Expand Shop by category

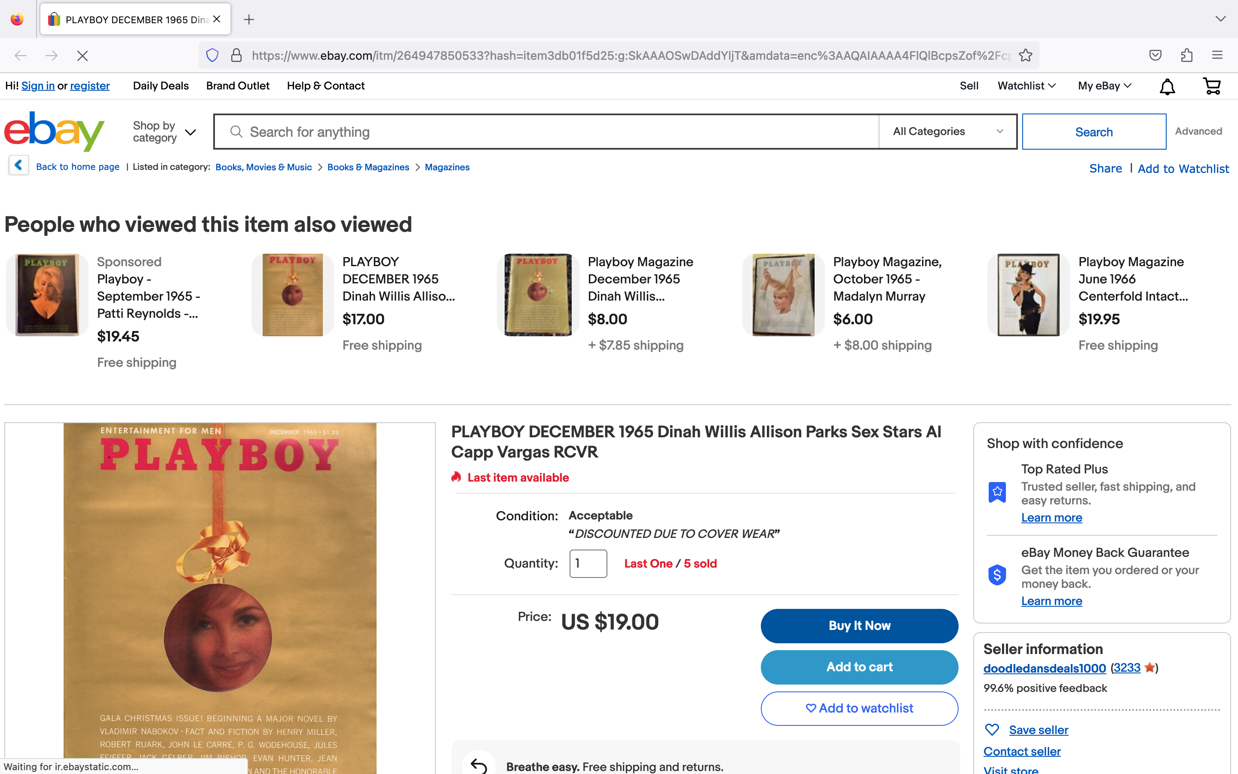(164, 132)
